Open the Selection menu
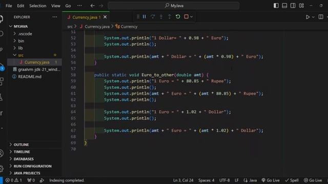 point(37,6)
